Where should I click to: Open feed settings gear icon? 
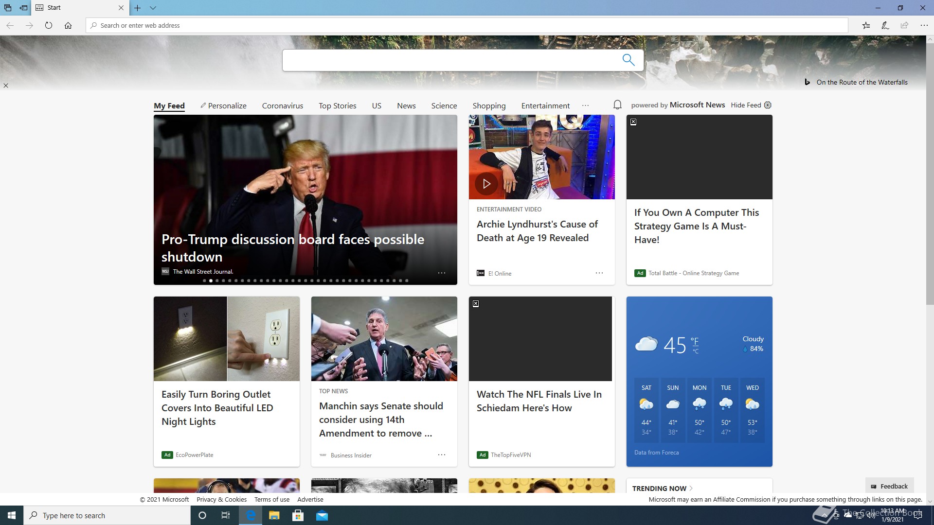pyautogui.click(x=768, y=105)
